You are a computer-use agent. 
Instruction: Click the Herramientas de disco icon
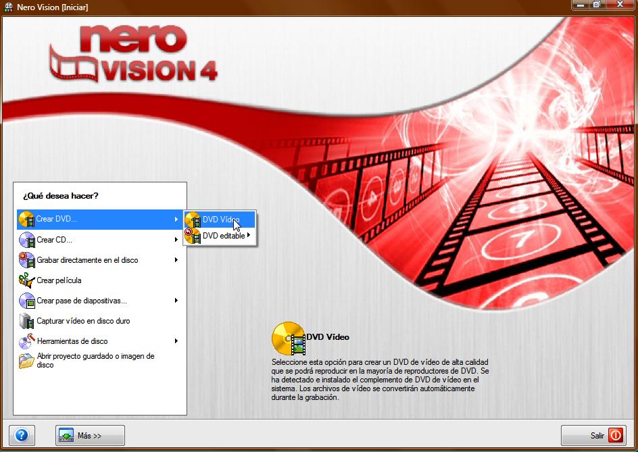[27, 341]
